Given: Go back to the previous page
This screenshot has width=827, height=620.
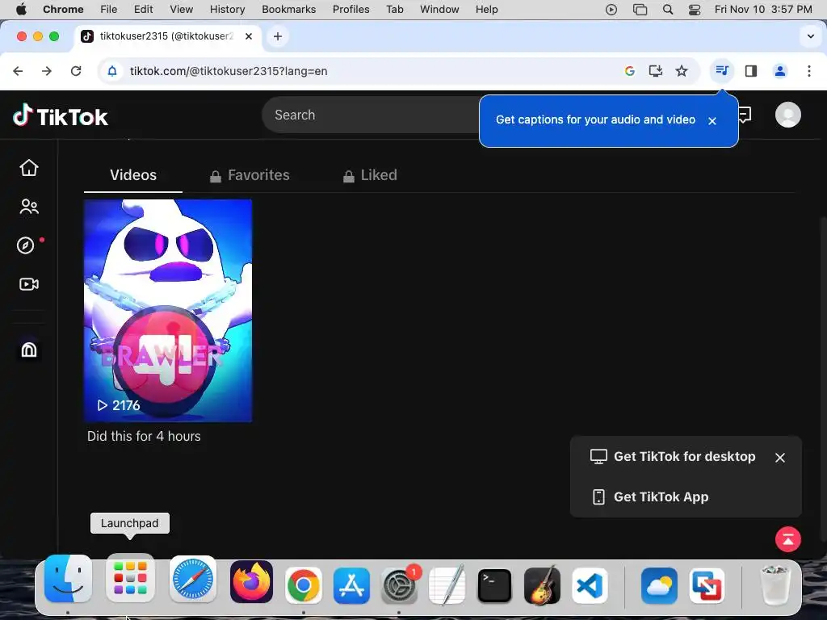Looking at the screenshot, I should click(x=18, y=71).
